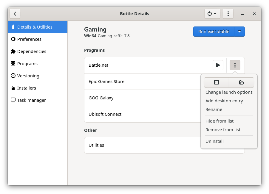Viewport: 269px width, 194px height.
Task: Click the back arrow in the header
Action: [x=15, y=14]
